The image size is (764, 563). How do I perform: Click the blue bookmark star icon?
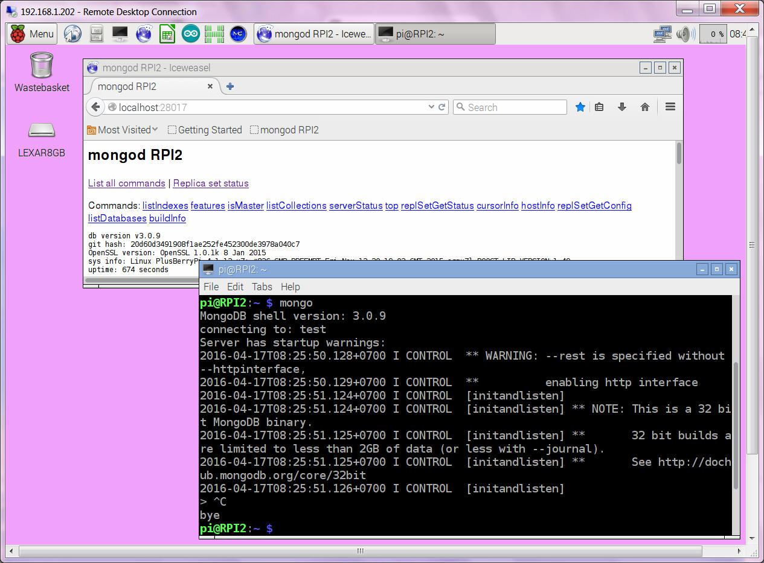580,107
